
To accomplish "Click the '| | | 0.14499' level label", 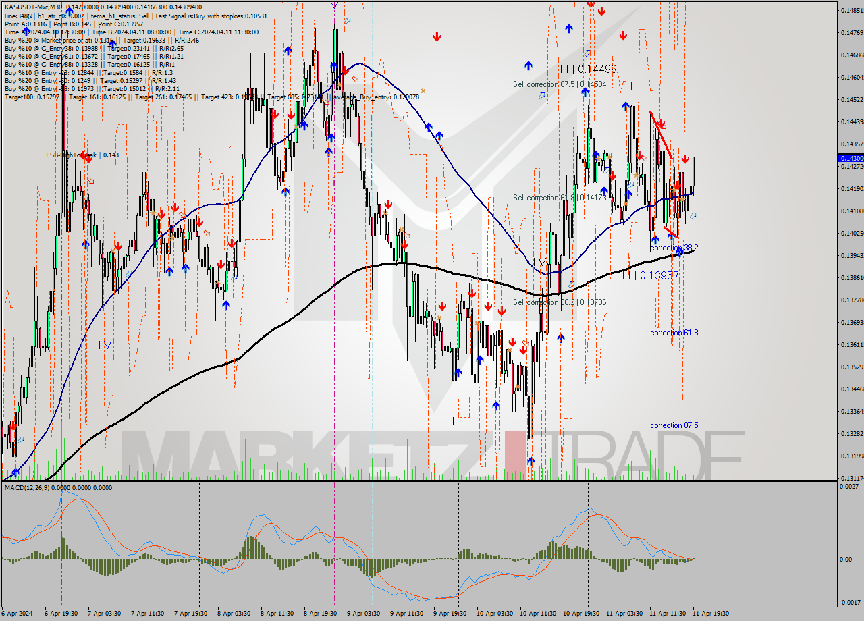I will coord(588,69).
